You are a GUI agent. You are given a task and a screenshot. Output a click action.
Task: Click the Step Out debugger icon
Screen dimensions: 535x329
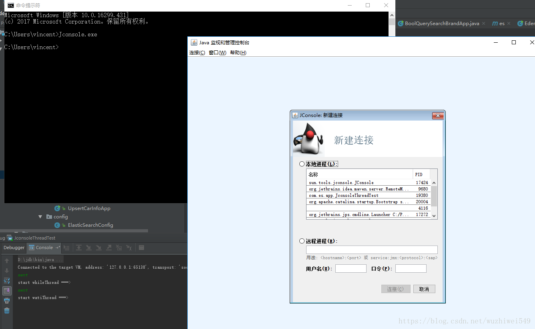109,248
